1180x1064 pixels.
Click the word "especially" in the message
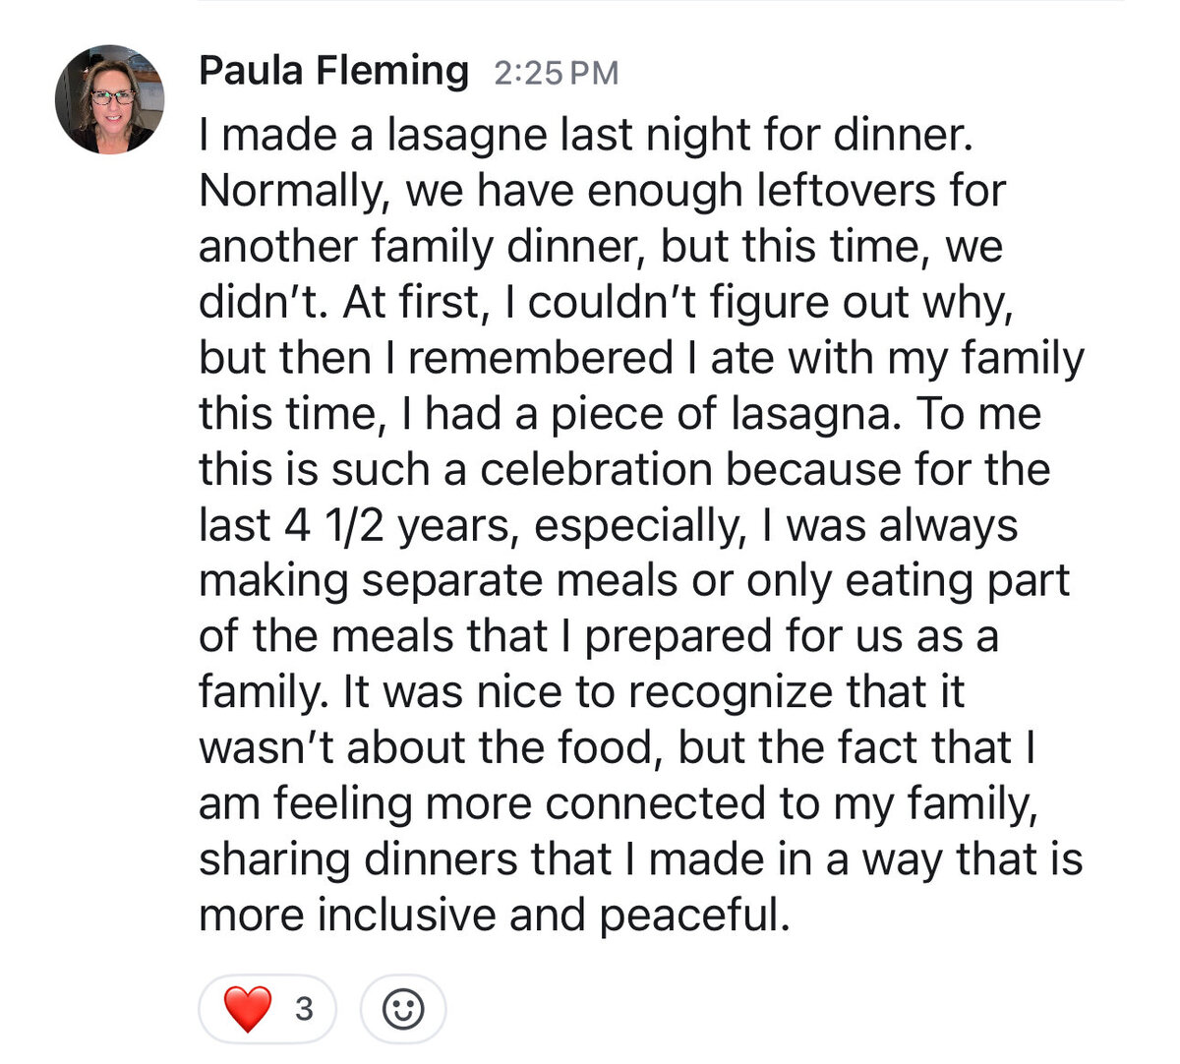click(641, 526)
